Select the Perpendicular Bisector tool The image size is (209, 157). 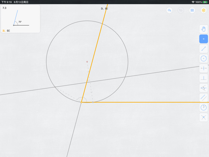click(204, 68)
